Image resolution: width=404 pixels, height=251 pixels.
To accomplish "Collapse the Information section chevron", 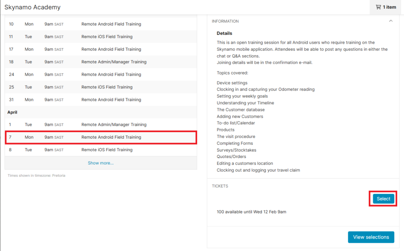I will point(391,21).
